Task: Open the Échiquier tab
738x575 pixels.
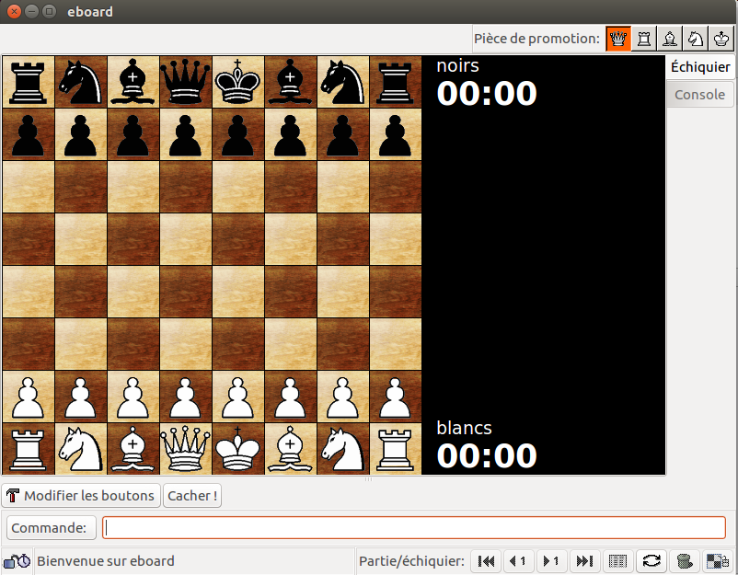Action: point(699,67)
